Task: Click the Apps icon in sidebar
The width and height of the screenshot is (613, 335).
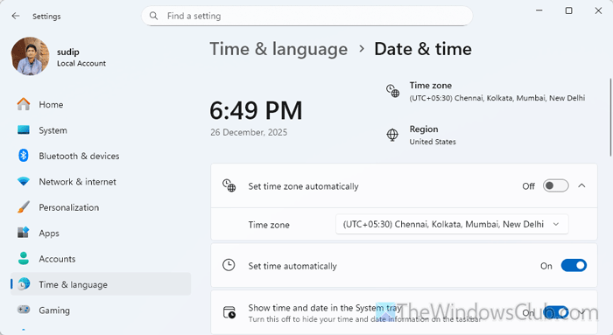Action: click(x=24, y=233)
